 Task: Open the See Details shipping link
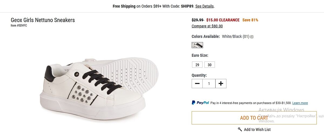(x=204, y=6)
